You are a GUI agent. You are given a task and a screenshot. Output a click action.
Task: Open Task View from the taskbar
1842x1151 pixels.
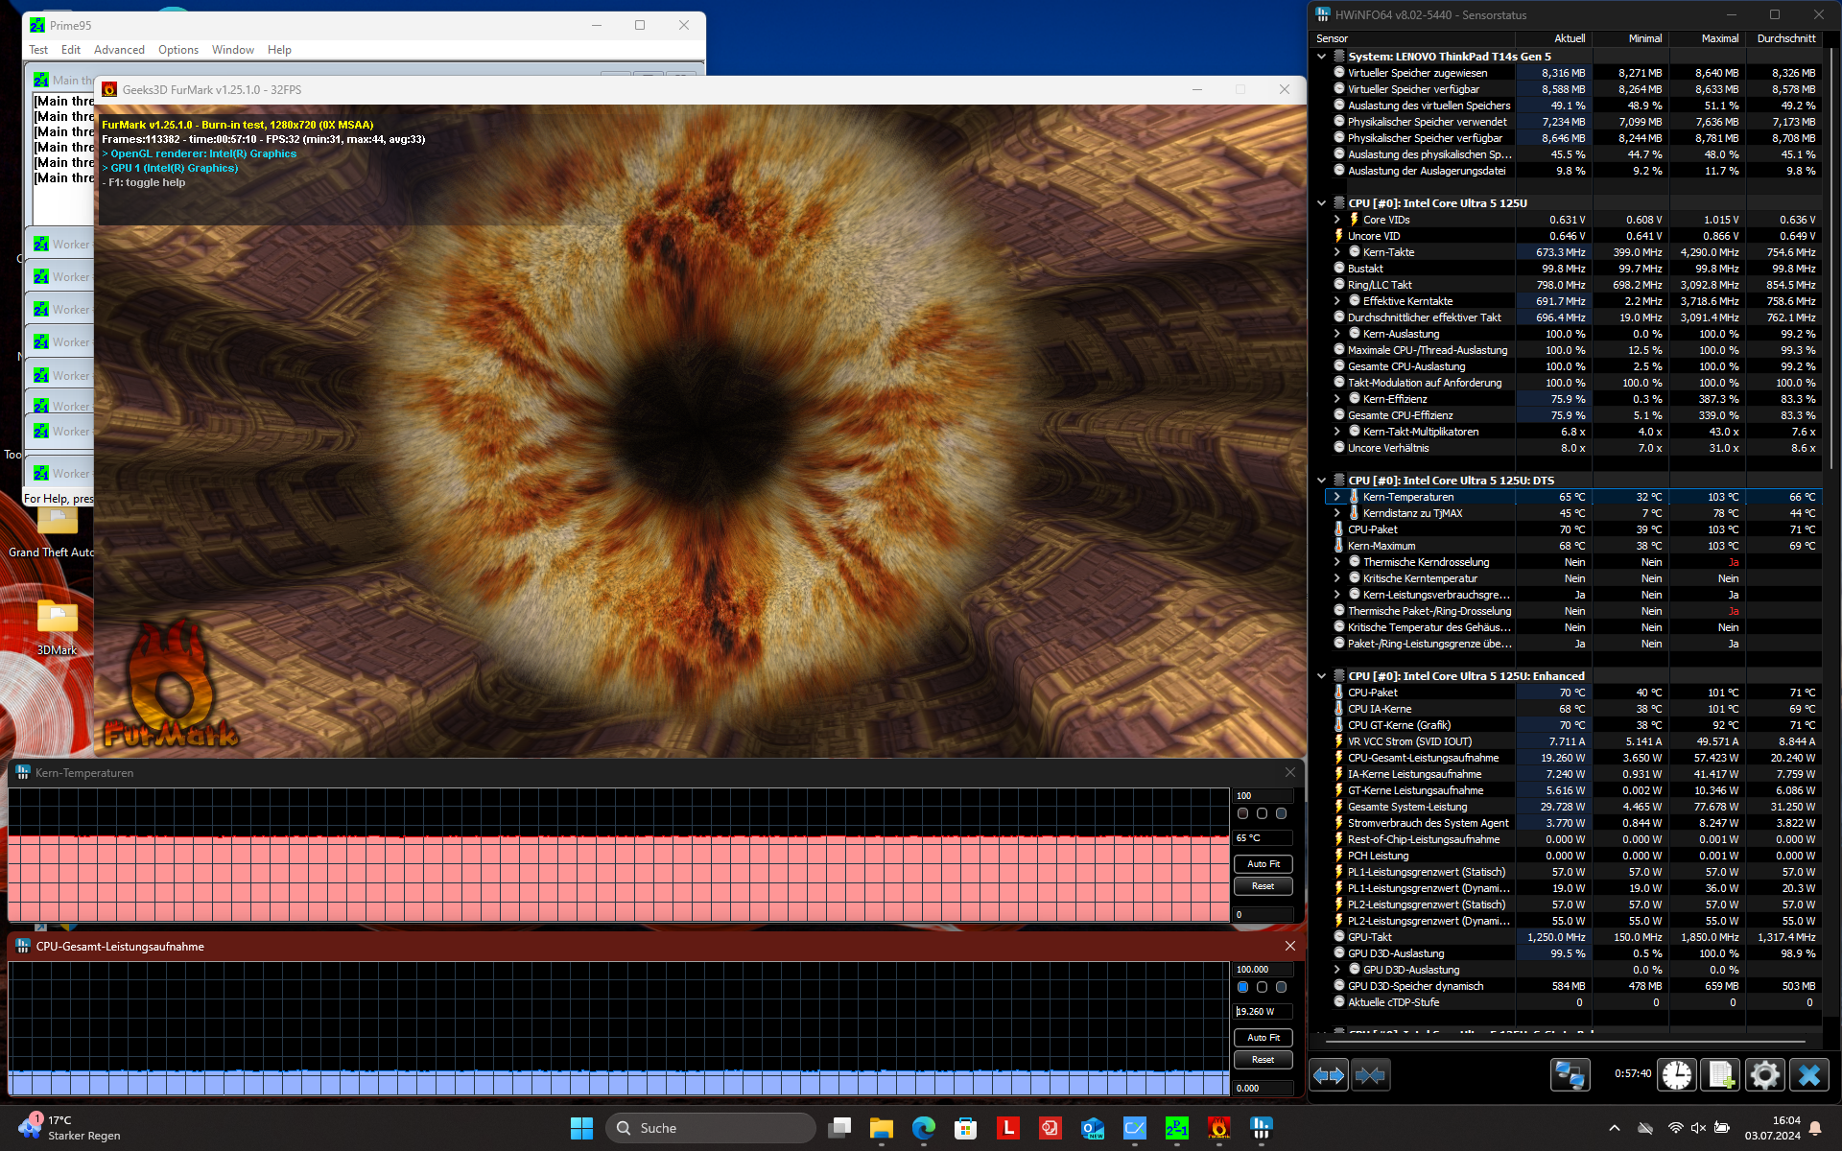click(x=839, y=1128)
